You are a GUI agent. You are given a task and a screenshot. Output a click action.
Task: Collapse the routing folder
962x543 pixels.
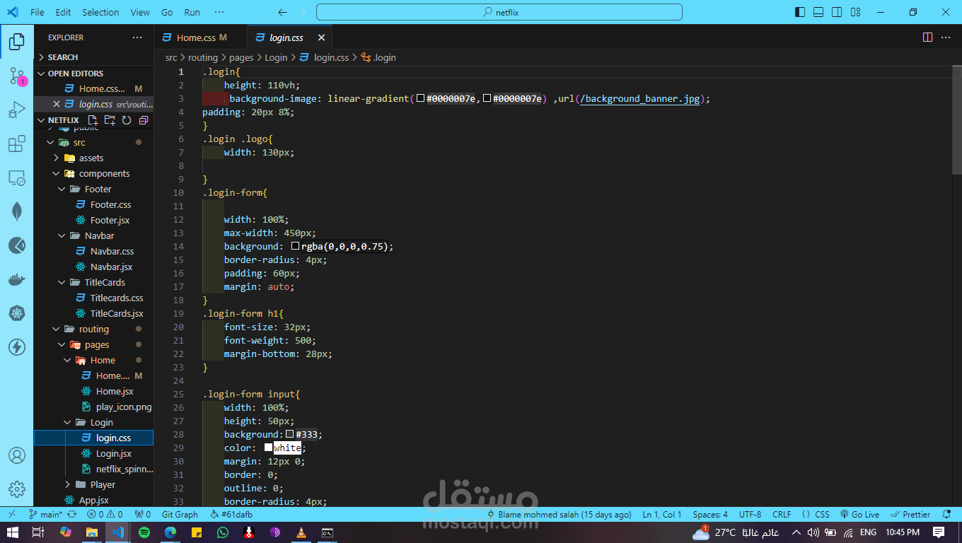coord(93,329)
